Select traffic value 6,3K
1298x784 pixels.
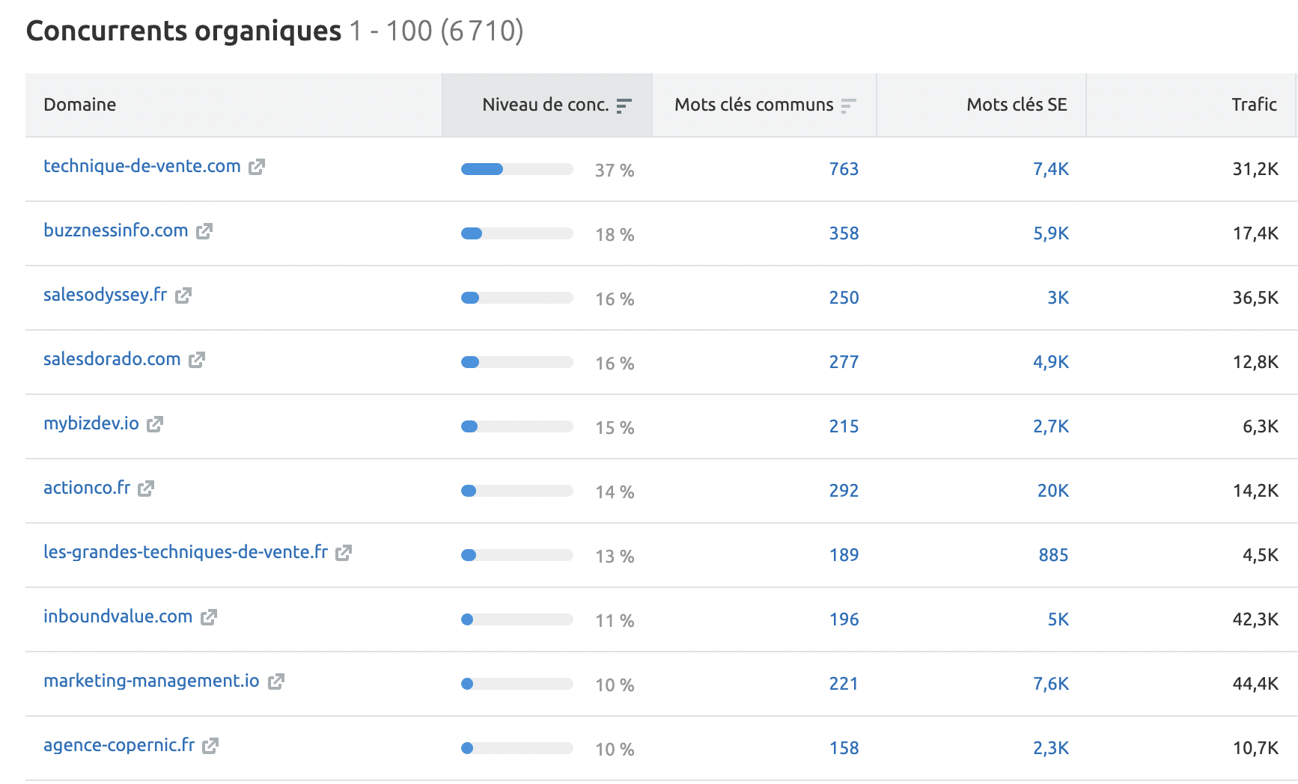click(1261, 426)
